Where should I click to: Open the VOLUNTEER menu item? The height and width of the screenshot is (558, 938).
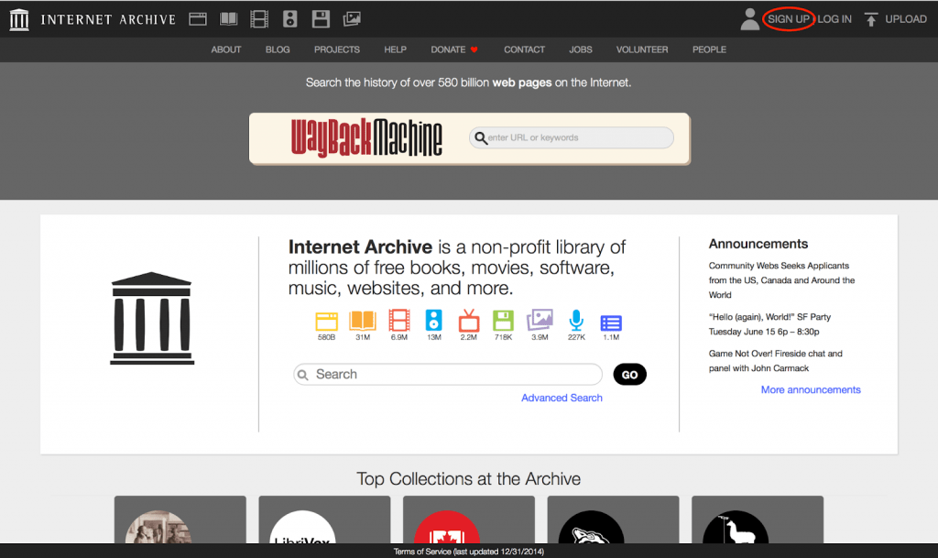[x=642, y=49]
